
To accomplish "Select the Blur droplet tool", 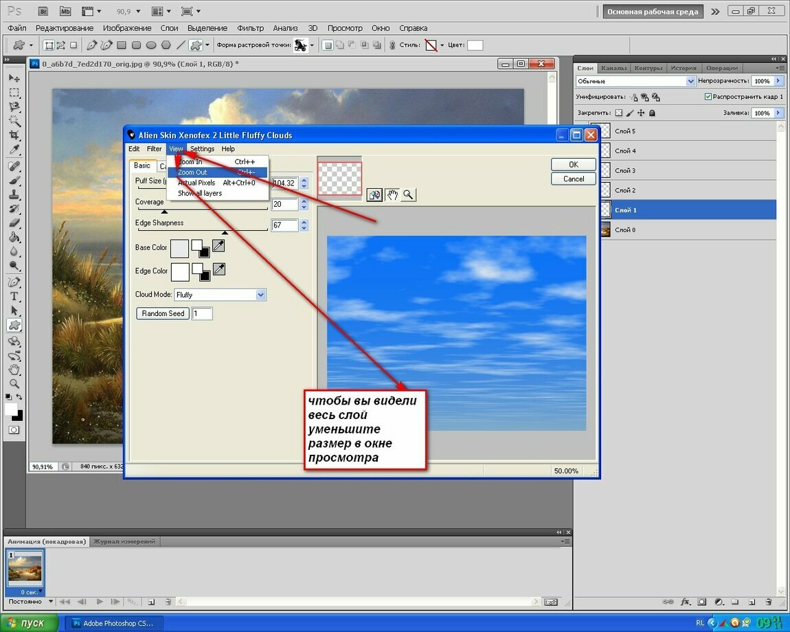I will [14, 251].
